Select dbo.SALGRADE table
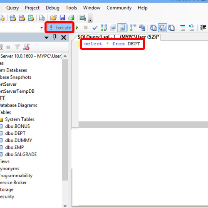Screen dimensions: 208x208 pos(21,154)
